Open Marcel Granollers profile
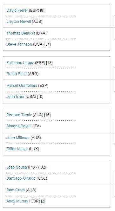This screenshot has height=211, width=115. [x=22, y=86]
